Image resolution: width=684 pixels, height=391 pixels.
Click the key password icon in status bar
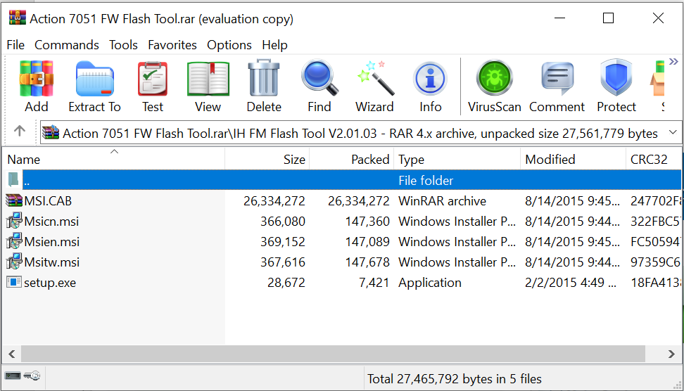tap(32, 376)
